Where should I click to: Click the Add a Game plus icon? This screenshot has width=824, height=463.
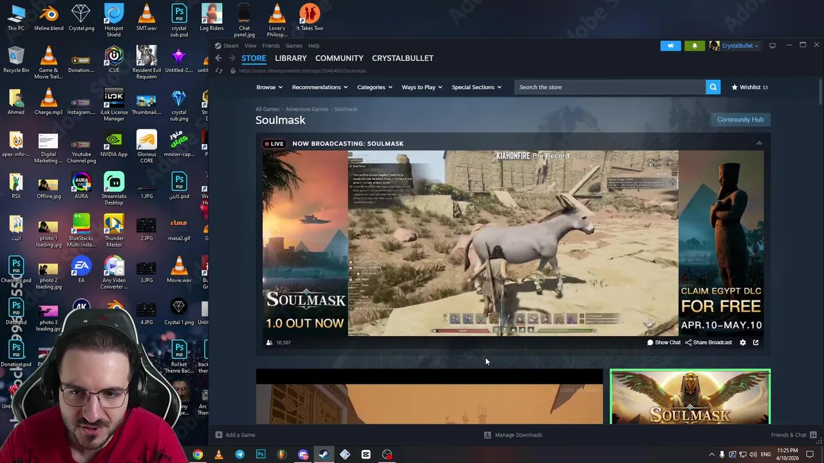219,435
